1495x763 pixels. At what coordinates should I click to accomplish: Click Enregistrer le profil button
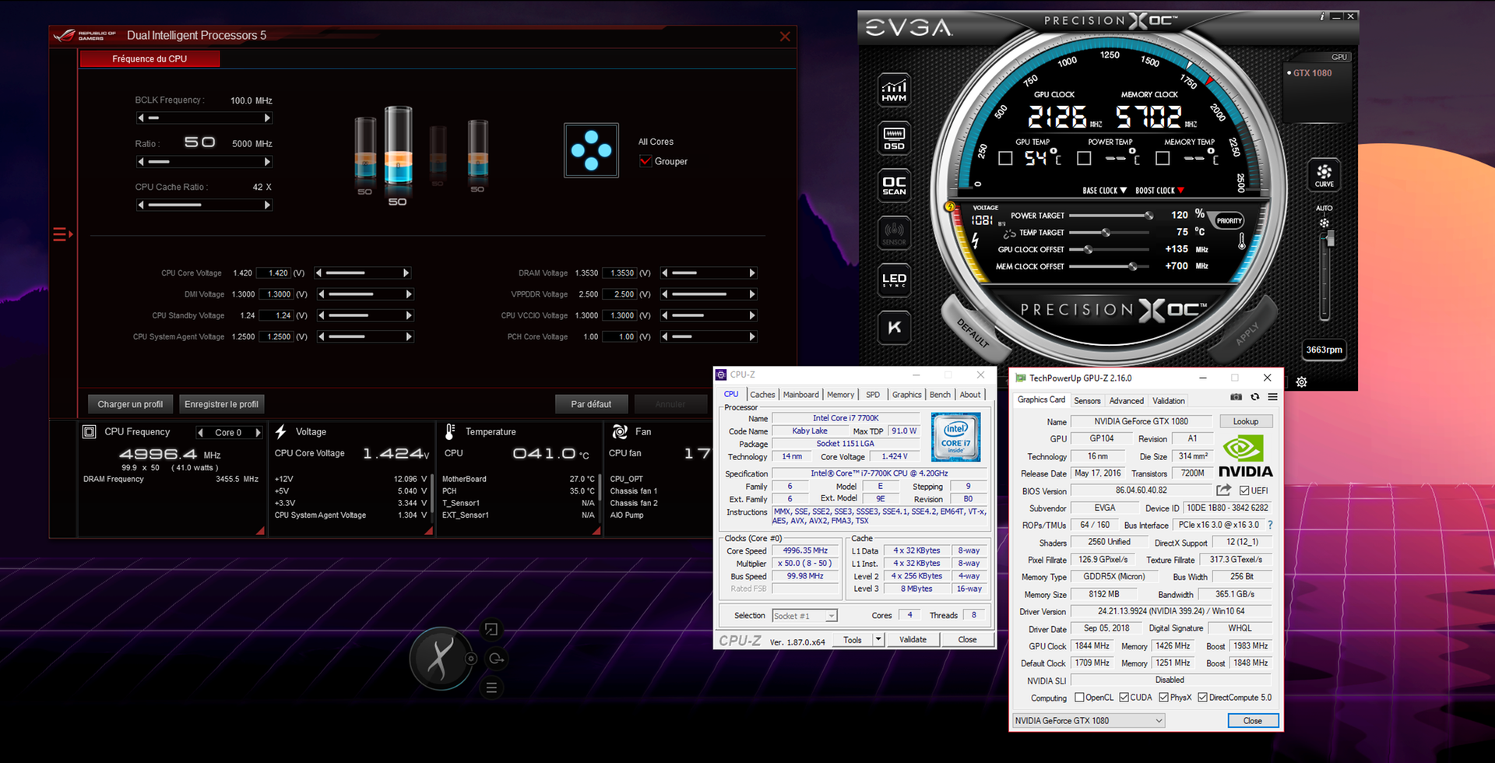221,404
